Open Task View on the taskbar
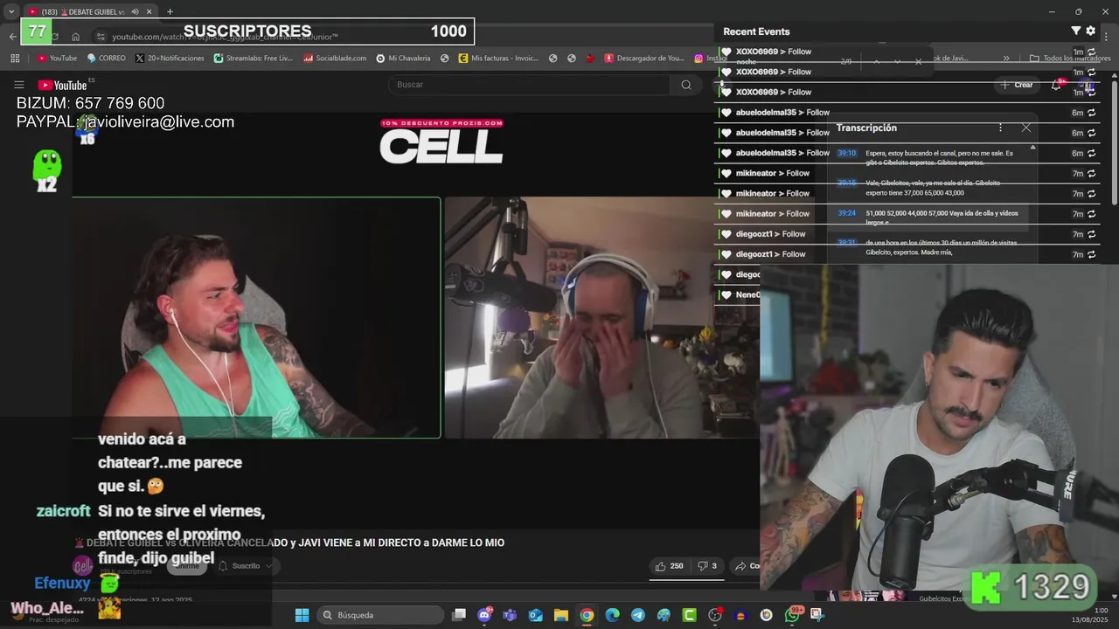 pyautogui.click(x=459, y=615)
